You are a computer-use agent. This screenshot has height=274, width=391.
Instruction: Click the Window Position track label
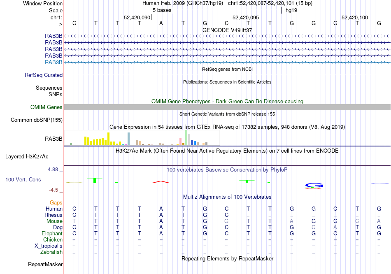(43, 3)
